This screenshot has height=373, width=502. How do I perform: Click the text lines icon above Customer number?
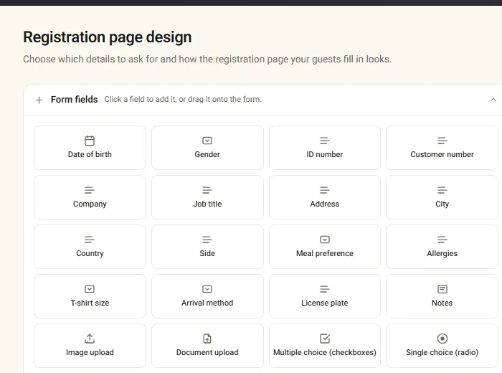coord(442,141)
